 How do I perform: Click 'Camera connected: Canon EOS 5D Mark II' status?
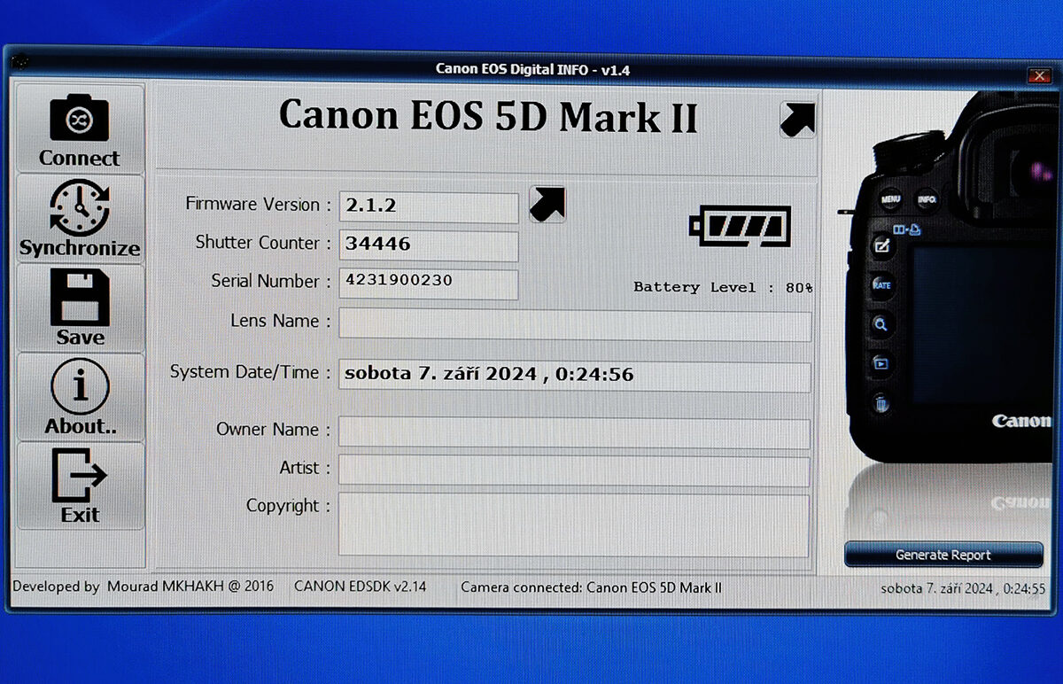[x=591, y=587]
